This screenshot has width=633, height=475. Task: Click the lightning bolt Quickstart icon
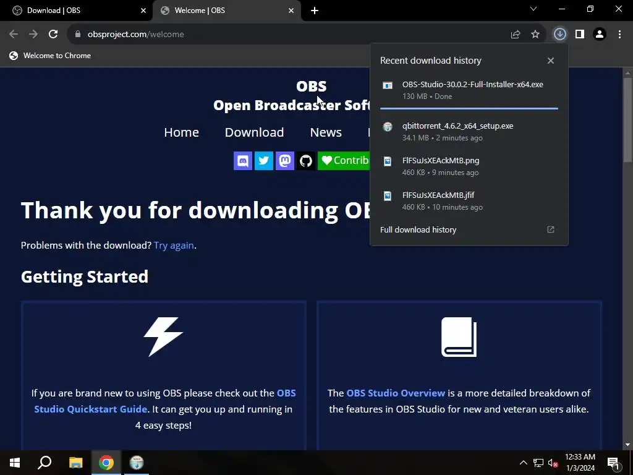pos(163,337)
